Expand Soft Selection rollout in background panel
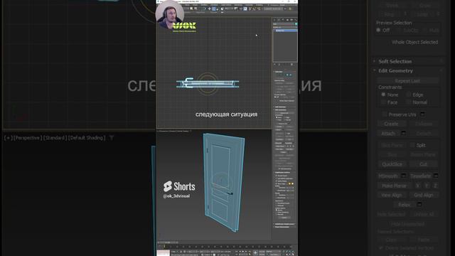This screenshot has height=256, width=455. [x=395, y=61]
